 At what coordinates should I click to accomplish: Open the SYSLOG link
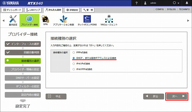click(x=171, y=9)
